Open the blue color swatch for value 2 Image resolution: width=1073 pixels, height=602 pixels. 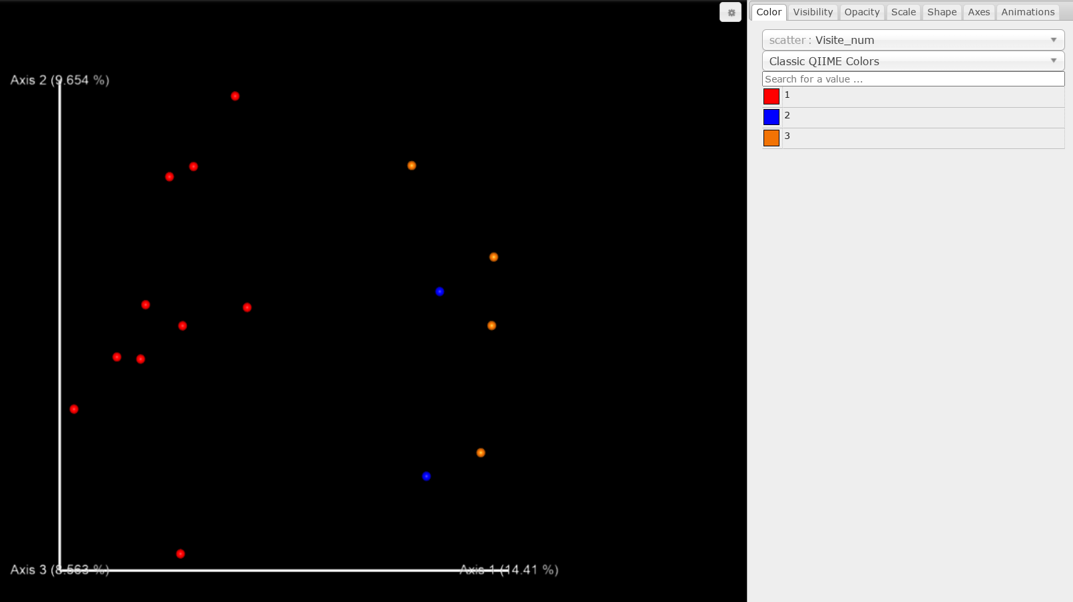click(771, 117)
